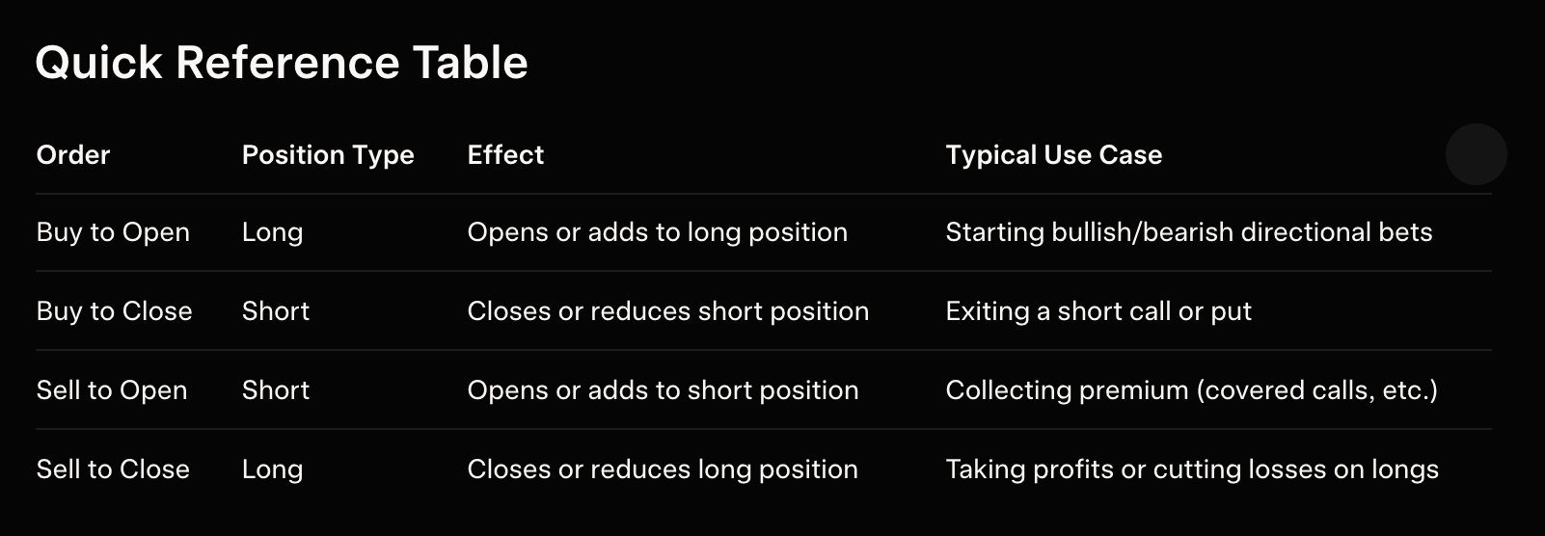Click the Typical Use Case column header
The image size is (1545, 536).
[1053, 155]
